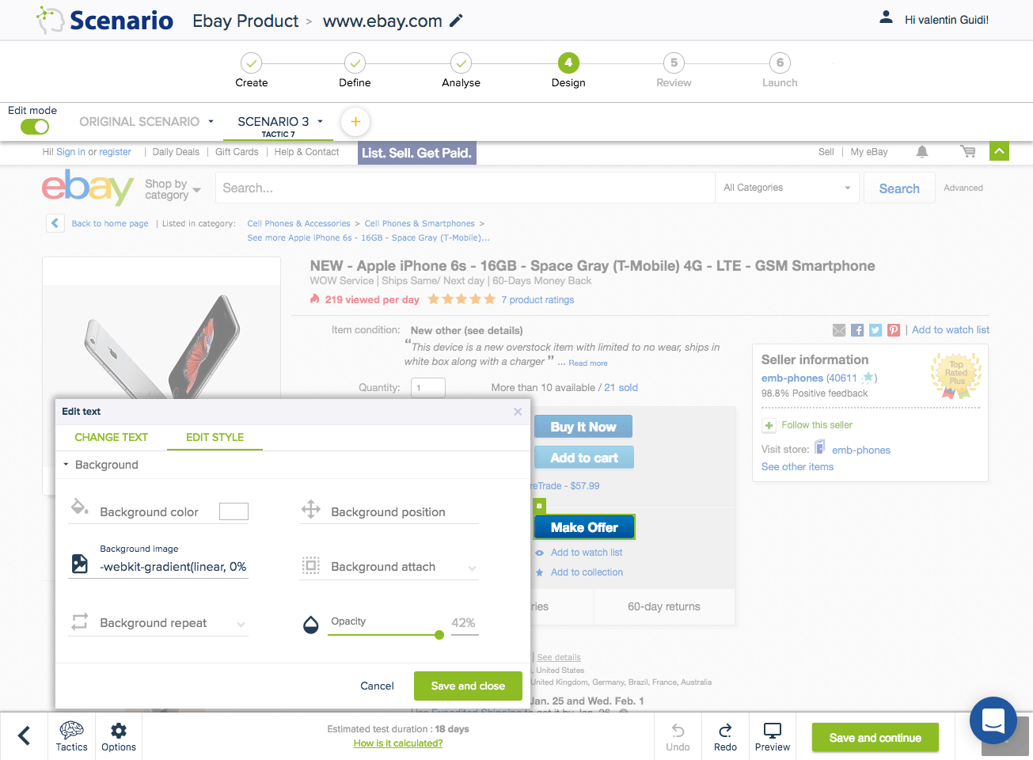Viewport: 1033px width, 760px height.
Task: Open the chat support bubble
Action: tap(993, 720)
